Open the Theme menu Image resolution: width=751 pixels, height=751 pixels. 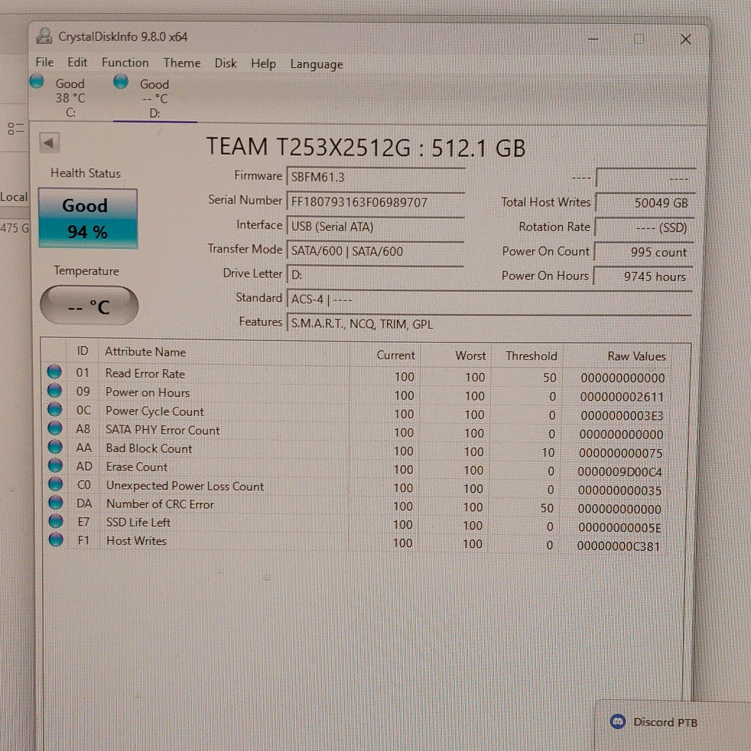pos(182,63)
